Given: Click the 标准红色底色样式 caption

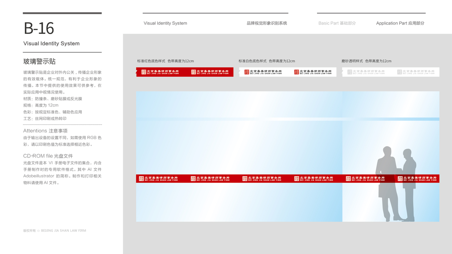Looking at the screenshot, I should (x=151, y=61).
